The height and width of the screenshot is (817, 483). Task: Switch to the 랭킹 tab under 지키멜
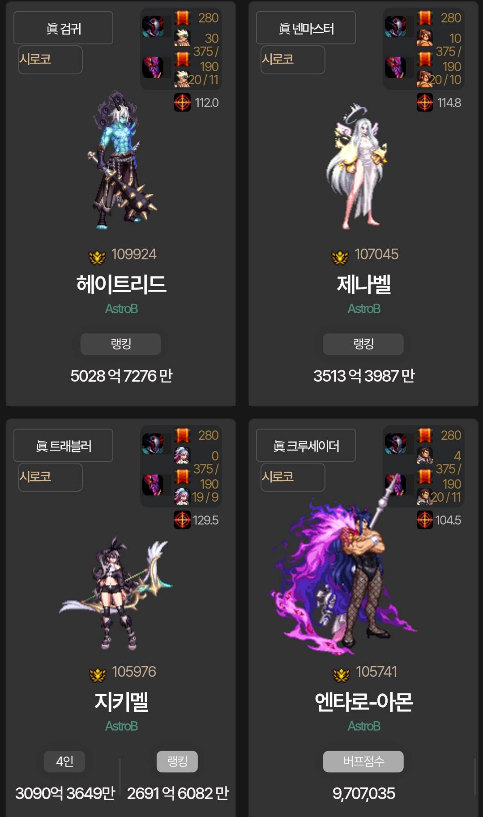[177, 761]
